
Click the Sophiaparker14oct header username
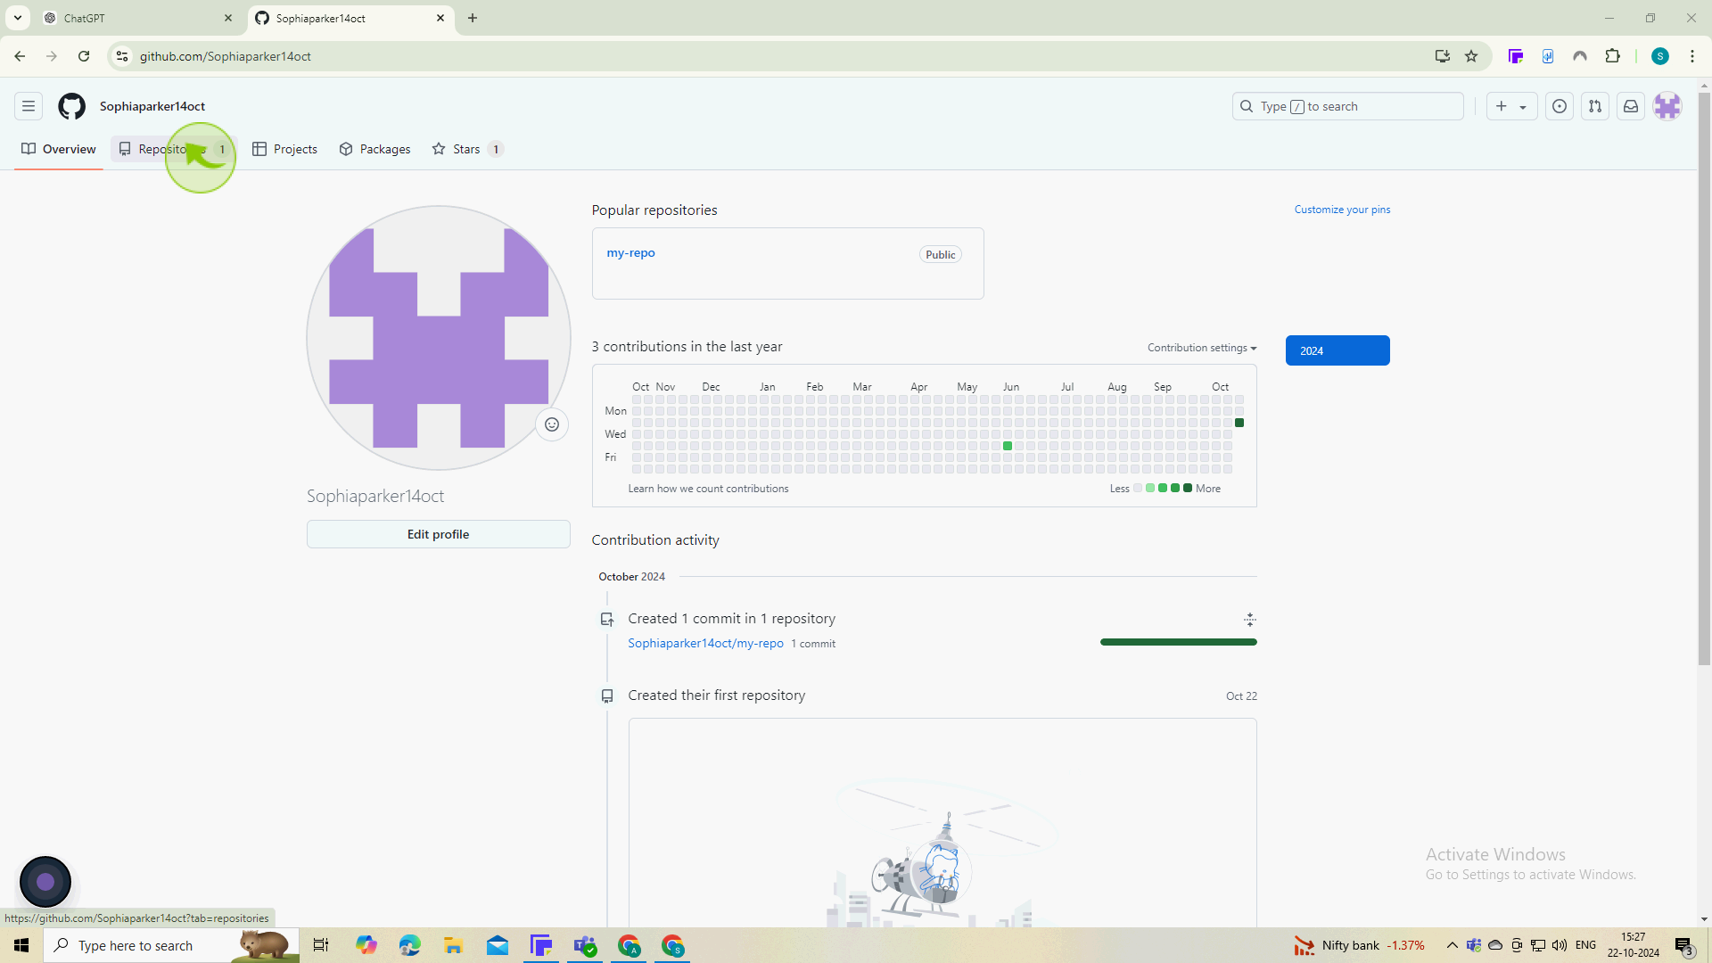tap(152, 106)
